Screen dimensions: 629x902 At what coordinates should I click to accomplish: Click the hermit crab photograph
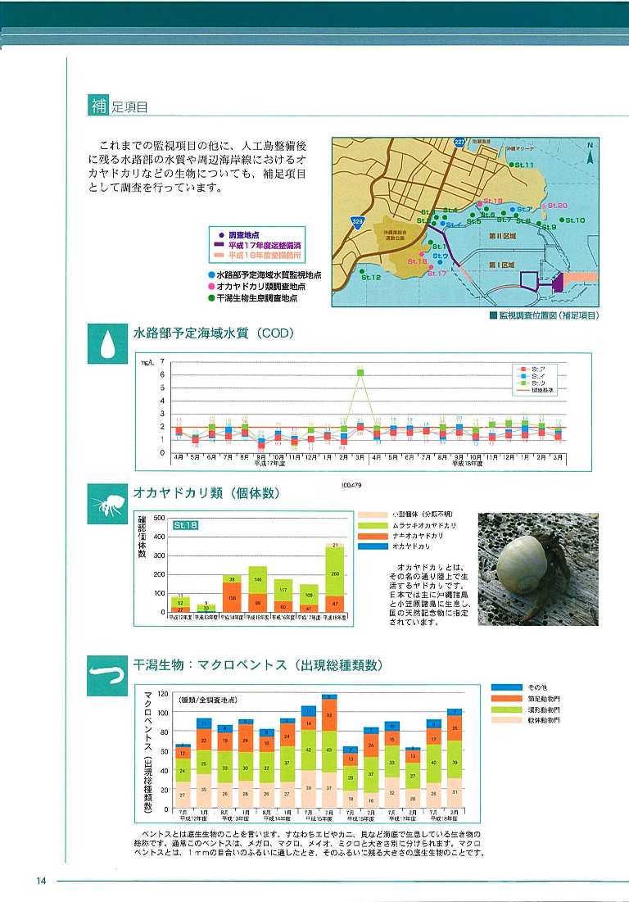538,569
